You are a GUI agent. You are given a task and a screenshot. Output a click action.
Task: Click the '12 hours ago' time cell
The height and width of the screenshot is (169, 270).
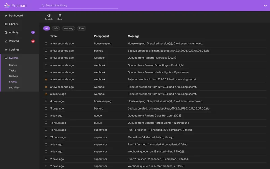58,123
